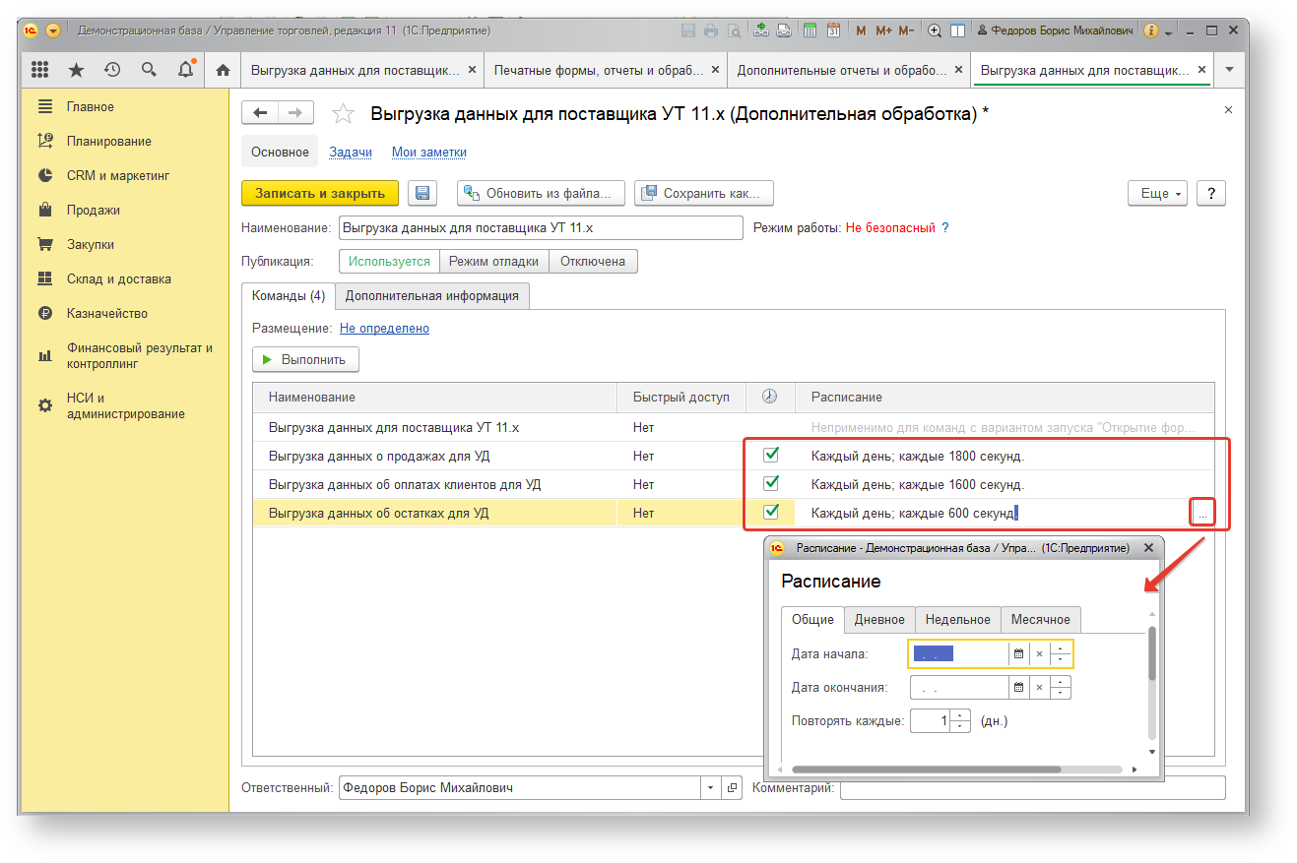Click the Выполнить button

click(305, 360)
